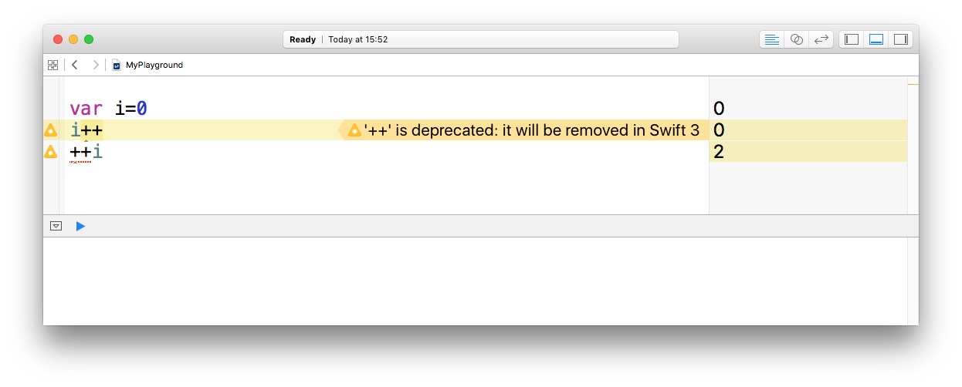Go forward in navigation history

pyautogui.click(x=96, y=65)
